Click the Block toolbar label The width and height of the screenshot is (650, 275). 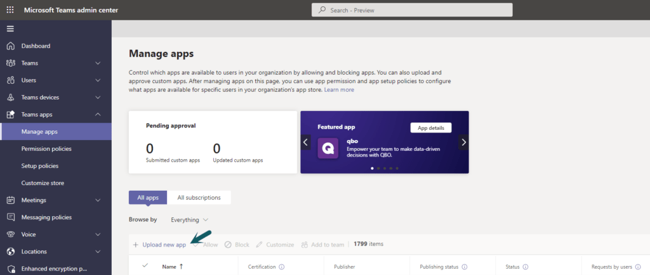click(242, 245)
